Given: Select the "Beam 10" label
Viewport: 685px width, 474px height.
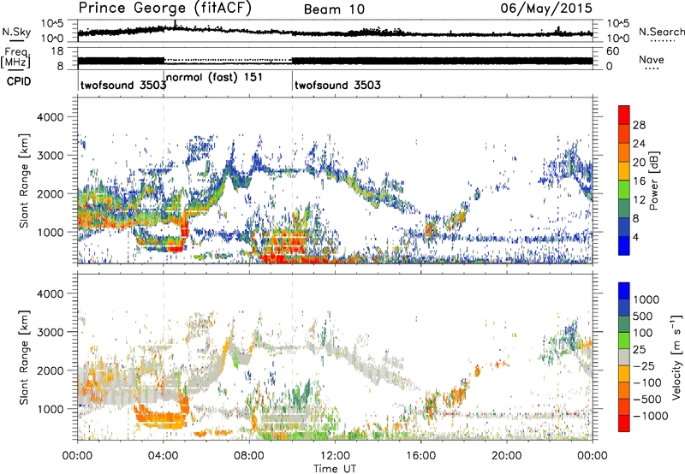Looking at the screenshot, I should (334, 9).
